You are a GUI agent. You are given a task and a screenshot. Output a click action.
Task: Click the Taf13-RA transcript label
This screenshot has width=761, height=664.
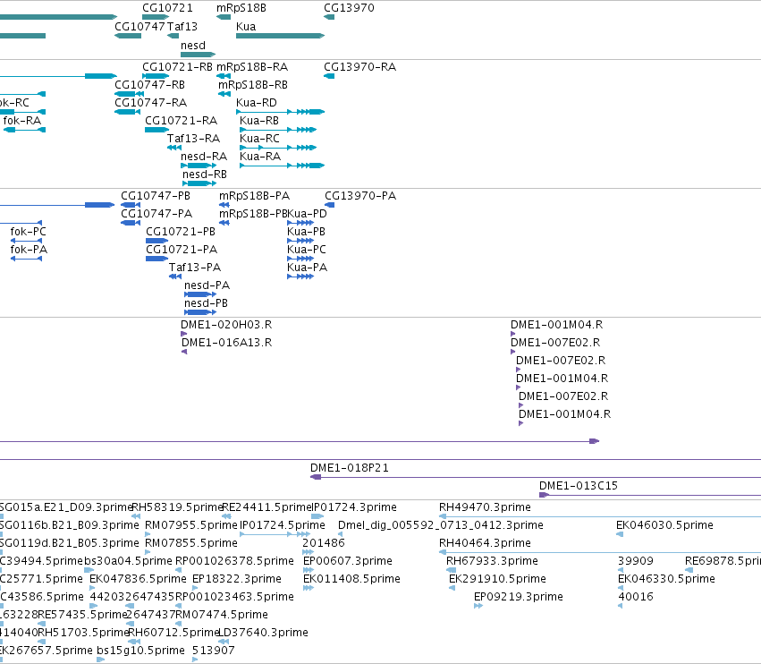(x=194, y=139)
